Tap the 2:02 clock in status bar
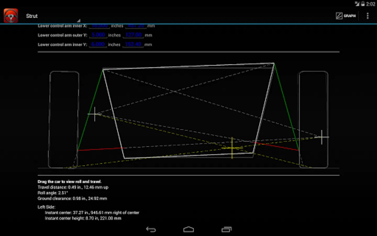The height and width of the screenshot is (236, 377). pyautogui.click(x=370, y=4)
